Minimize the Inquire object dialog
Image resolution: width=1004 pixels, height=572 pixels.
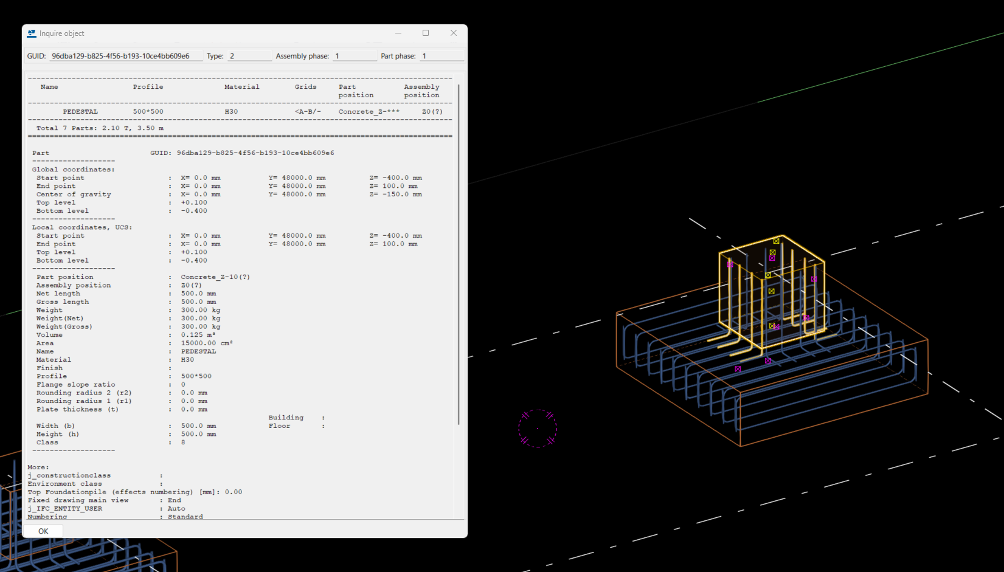[x=398, y=33]
